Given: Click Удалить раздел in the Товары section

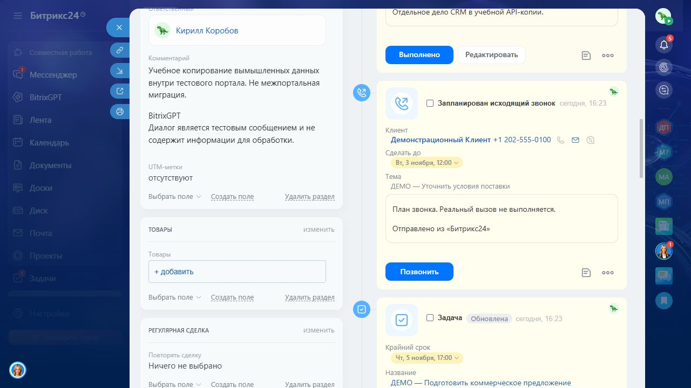Looking at the screenshot, I should [x=310, y=297].
